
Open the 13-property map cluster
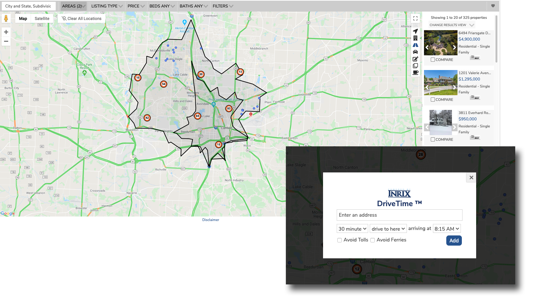(240, 72)
